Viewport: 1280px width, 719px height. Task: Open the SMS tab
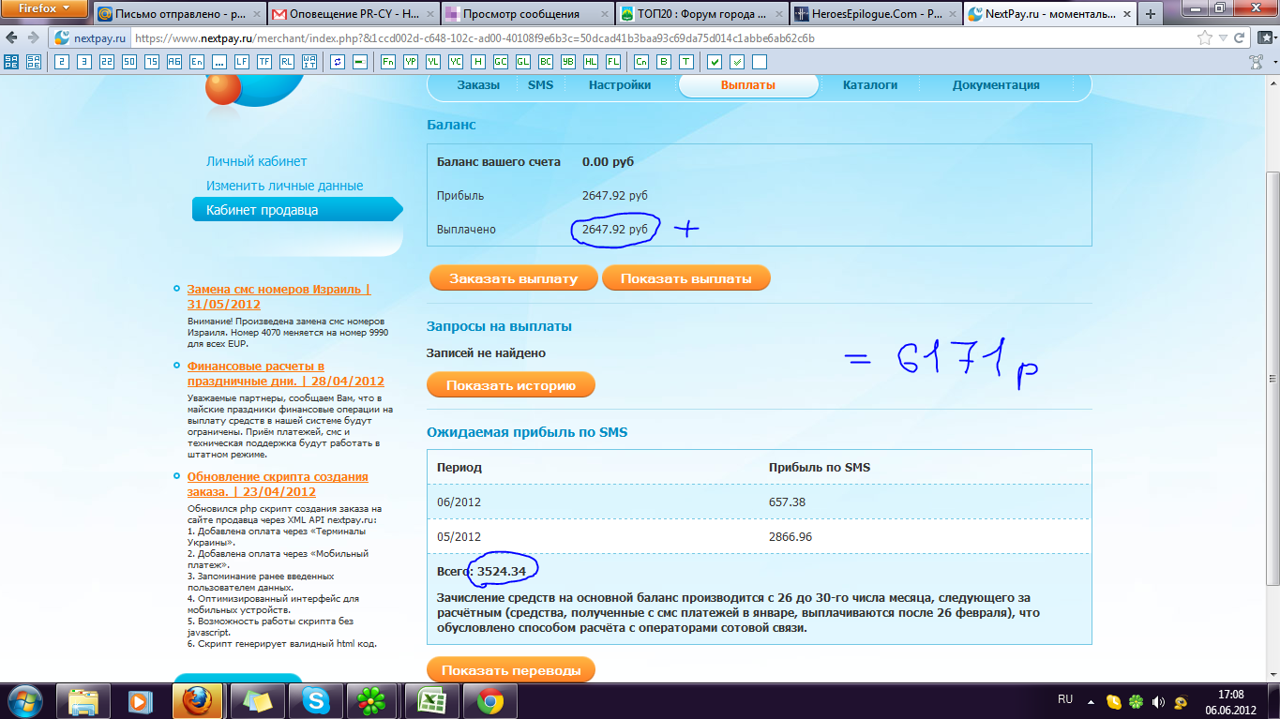point(541,85)
